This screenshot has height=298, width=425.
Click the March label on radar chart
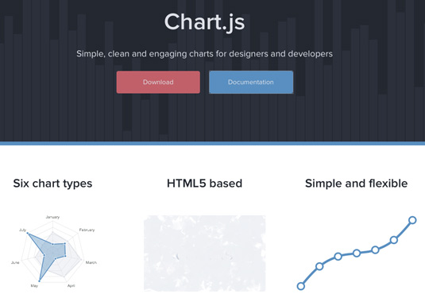point(91,262)
